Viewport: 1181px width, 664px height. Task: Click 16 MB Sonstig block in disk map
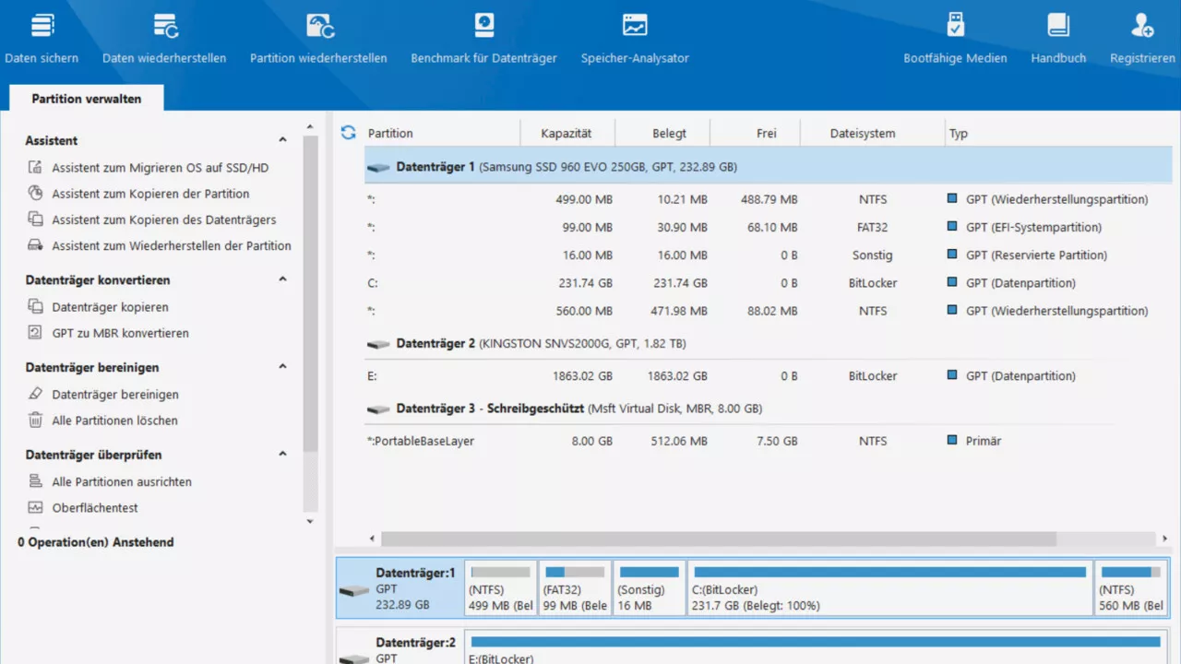(x=650, y=587)
